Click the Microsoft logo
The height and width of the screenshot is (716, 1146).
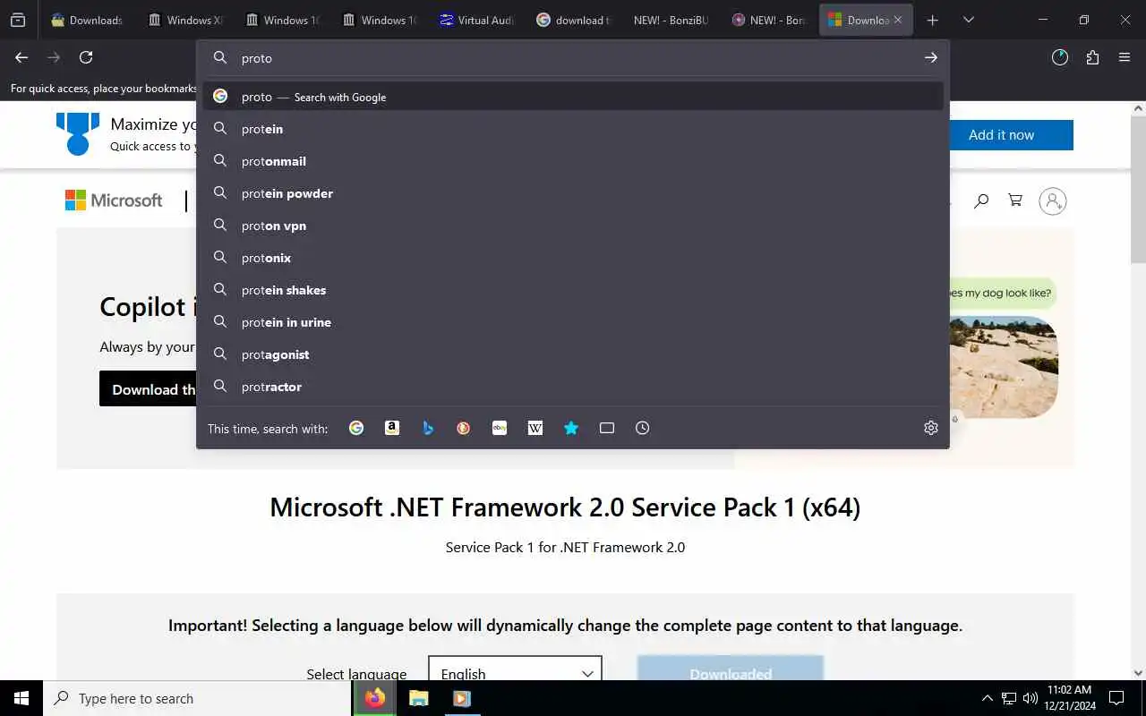click(114, 200)
